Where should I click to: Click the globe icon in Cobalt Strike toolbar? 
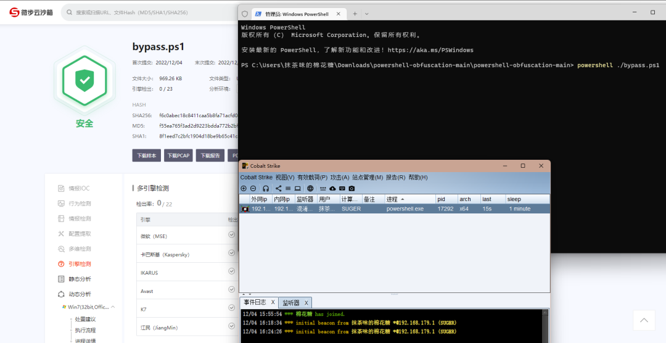(310, 188)
